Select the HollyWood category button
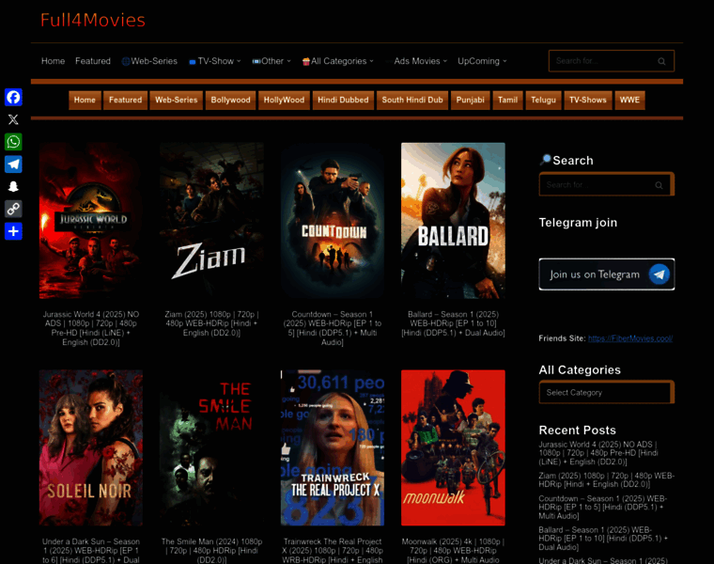Screen dimensions: 714x564 coord(284,101)
